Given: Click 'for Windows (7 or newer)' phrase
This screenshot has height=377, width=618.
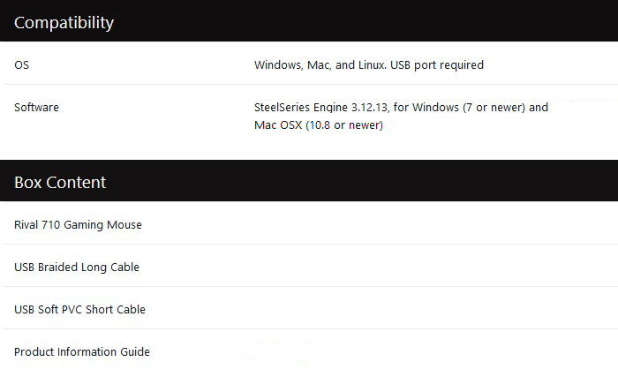Looking at the screenshot, I should tap(459, 107).
